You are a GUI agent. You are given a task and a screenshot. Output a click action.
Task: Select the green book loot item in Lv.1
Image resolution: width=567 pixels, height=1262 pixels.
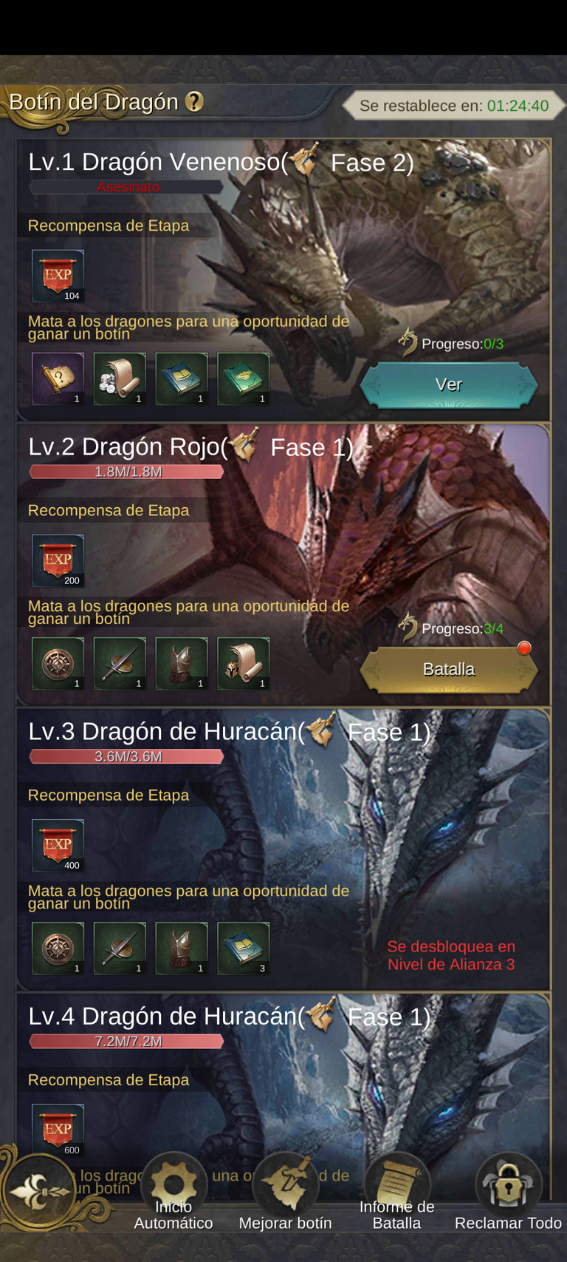point(243,379)
